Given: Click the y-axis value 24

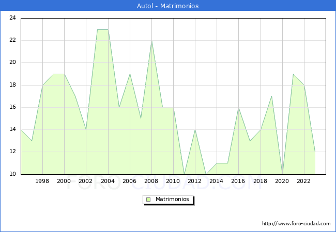Looking at the screenshot, I should [x=13, y=18].
